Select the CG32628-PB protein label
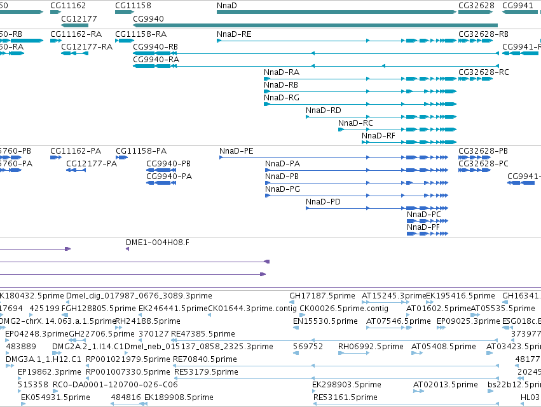 point(483,151)
